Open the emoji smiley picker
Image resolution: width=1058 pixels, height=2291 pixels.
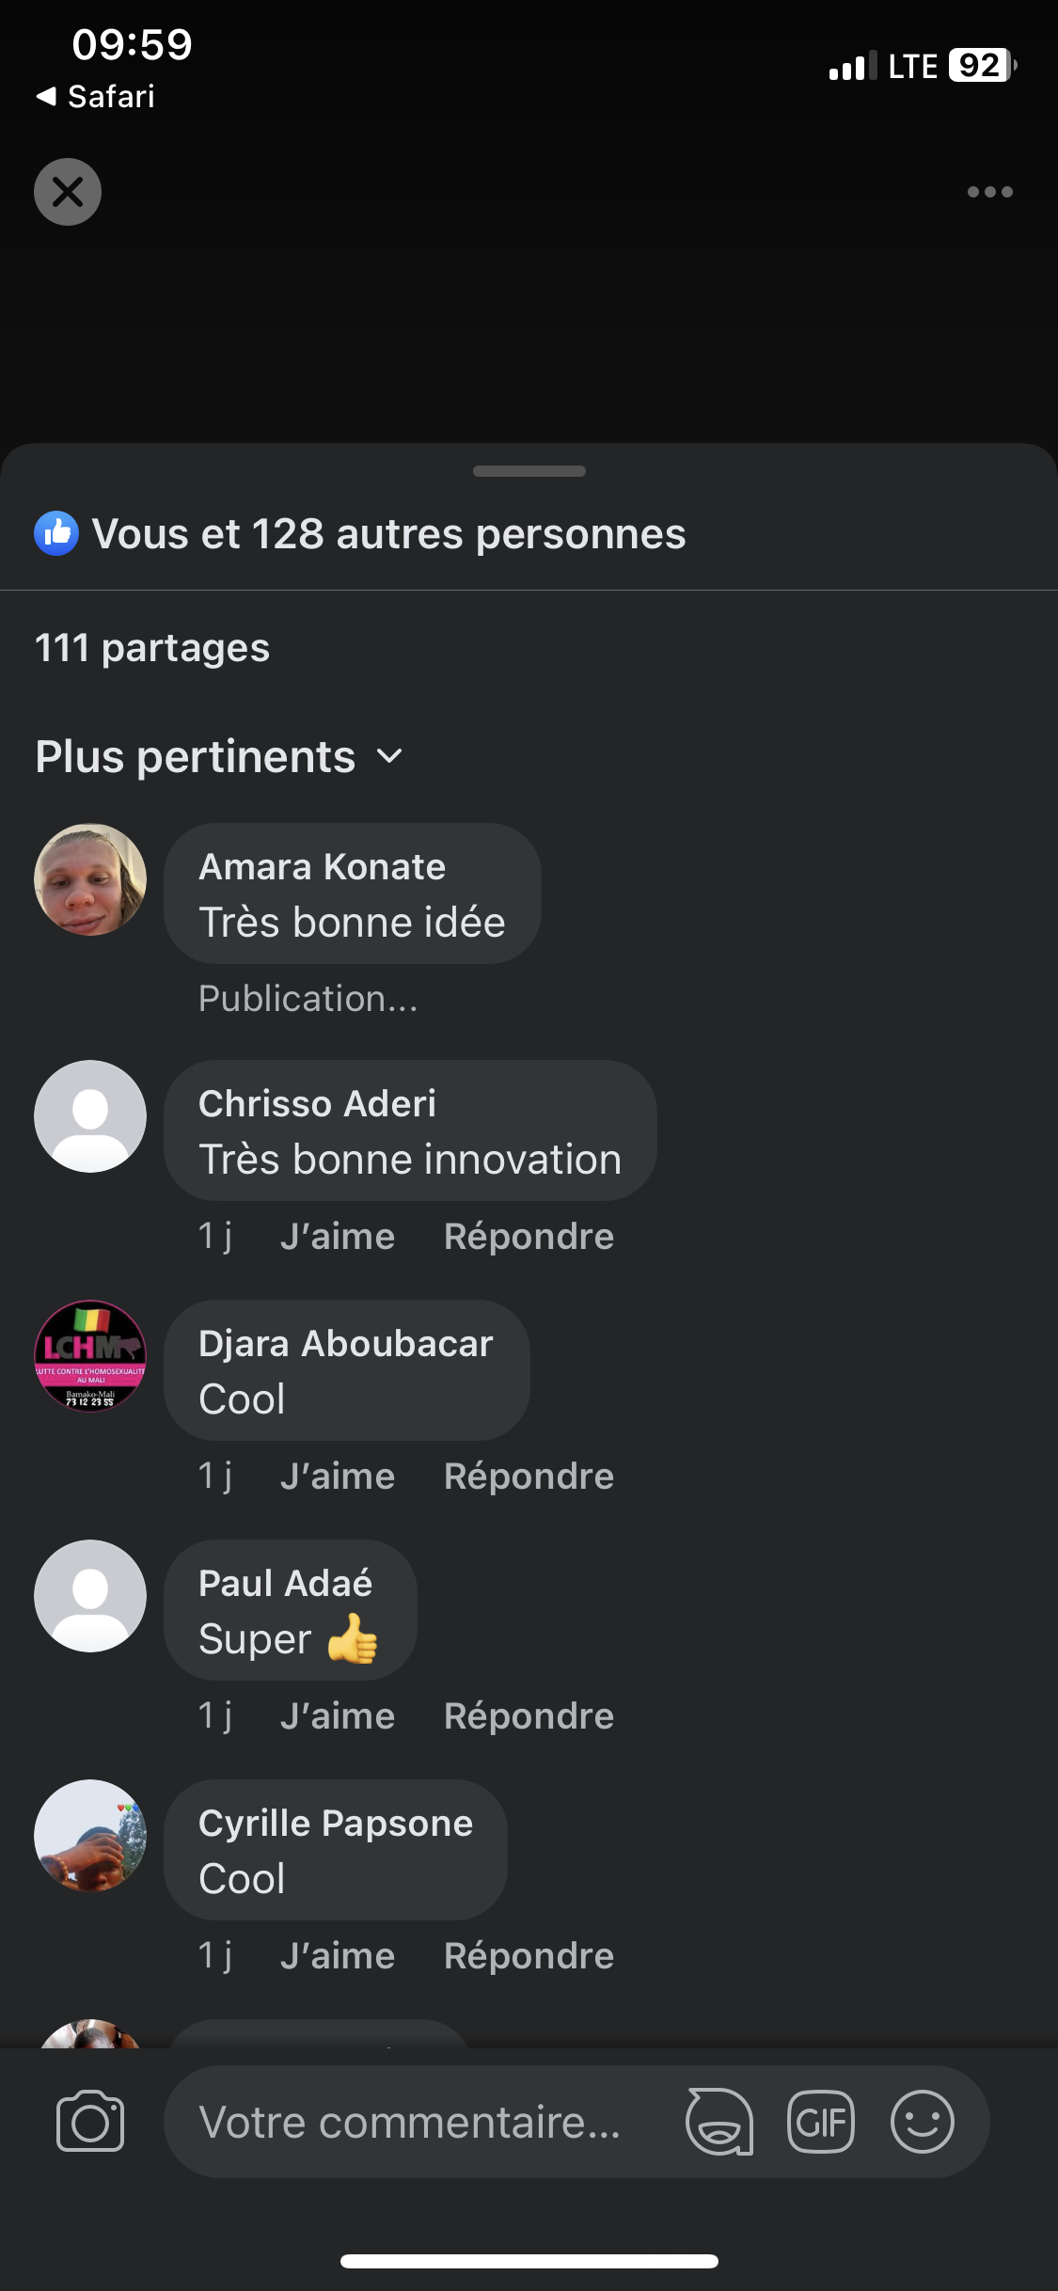pos(923,2122)
